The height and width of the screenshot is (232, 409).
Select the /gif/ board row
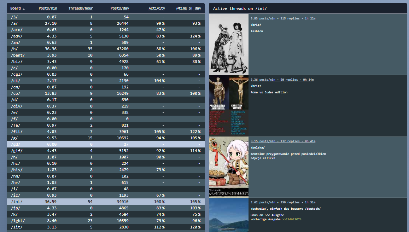tap(106, 151)
